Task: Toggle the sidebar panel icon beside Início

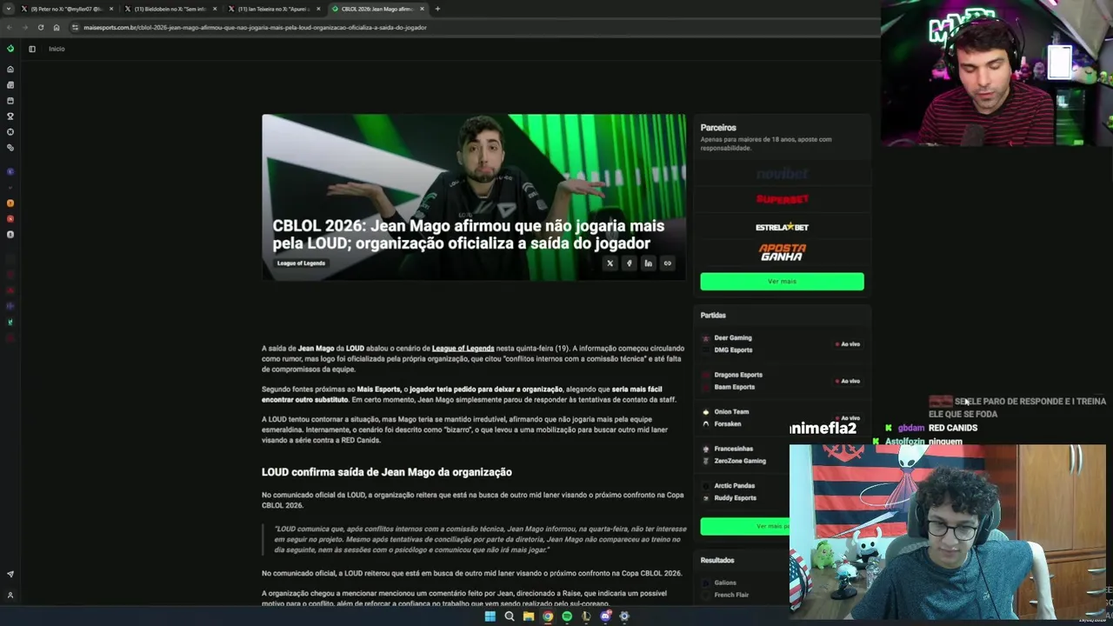Action: [x=32, y=49]
